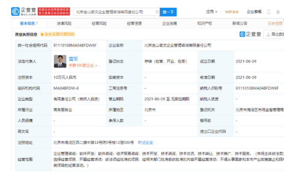Viewport: 284px width, 174px height.
Task: Open 企业套餐 link
Action: pos(254,12)
